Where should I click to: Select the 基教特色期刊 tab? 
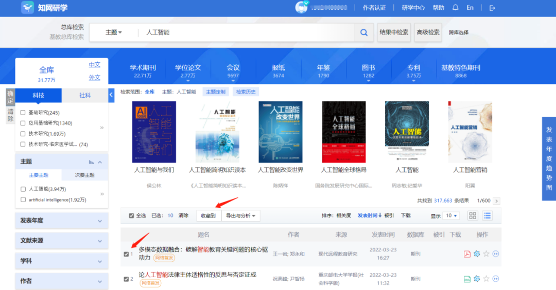click(461, 71)
